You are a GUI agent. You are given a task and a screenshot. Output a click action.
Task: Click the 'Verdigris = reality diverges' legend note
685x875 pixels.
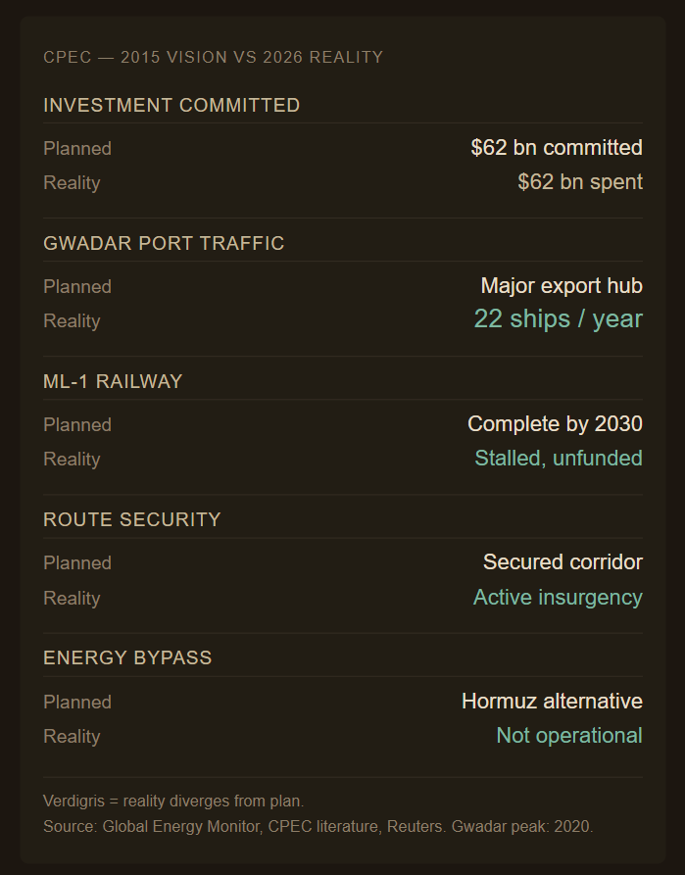[x=173, y=802]
